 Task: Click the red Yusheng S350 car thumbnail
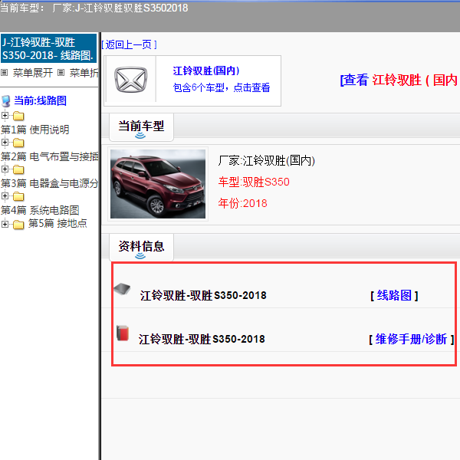(158, 184)
